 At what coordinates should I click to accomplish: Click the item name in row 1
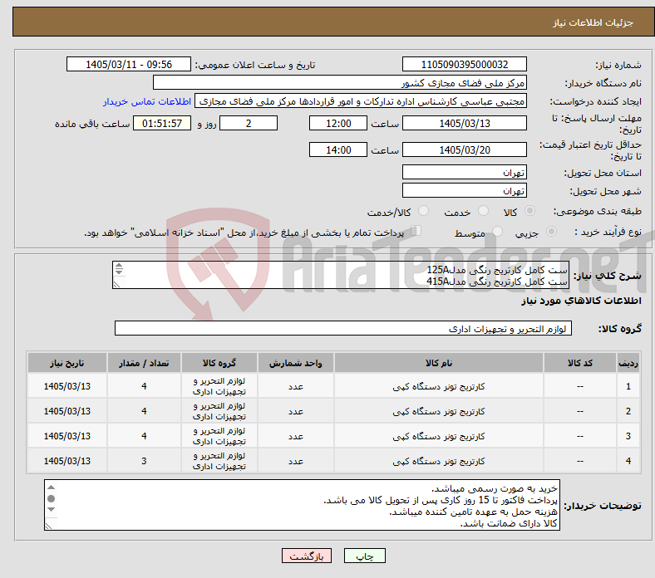(439, 386)
